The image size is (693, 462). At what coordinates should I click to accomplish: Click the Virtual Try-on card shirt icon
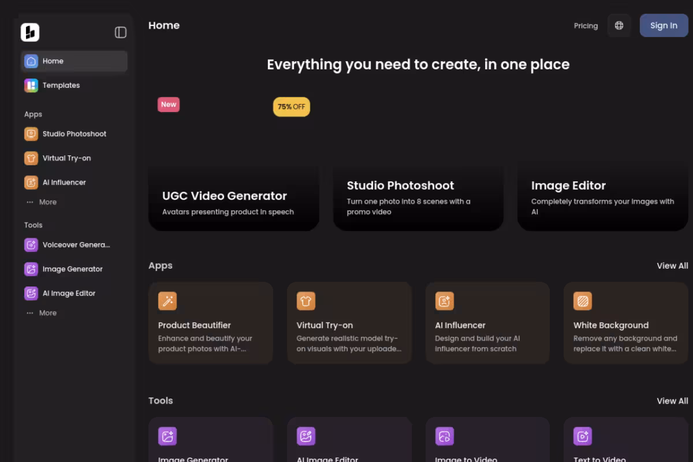(306, 301)
